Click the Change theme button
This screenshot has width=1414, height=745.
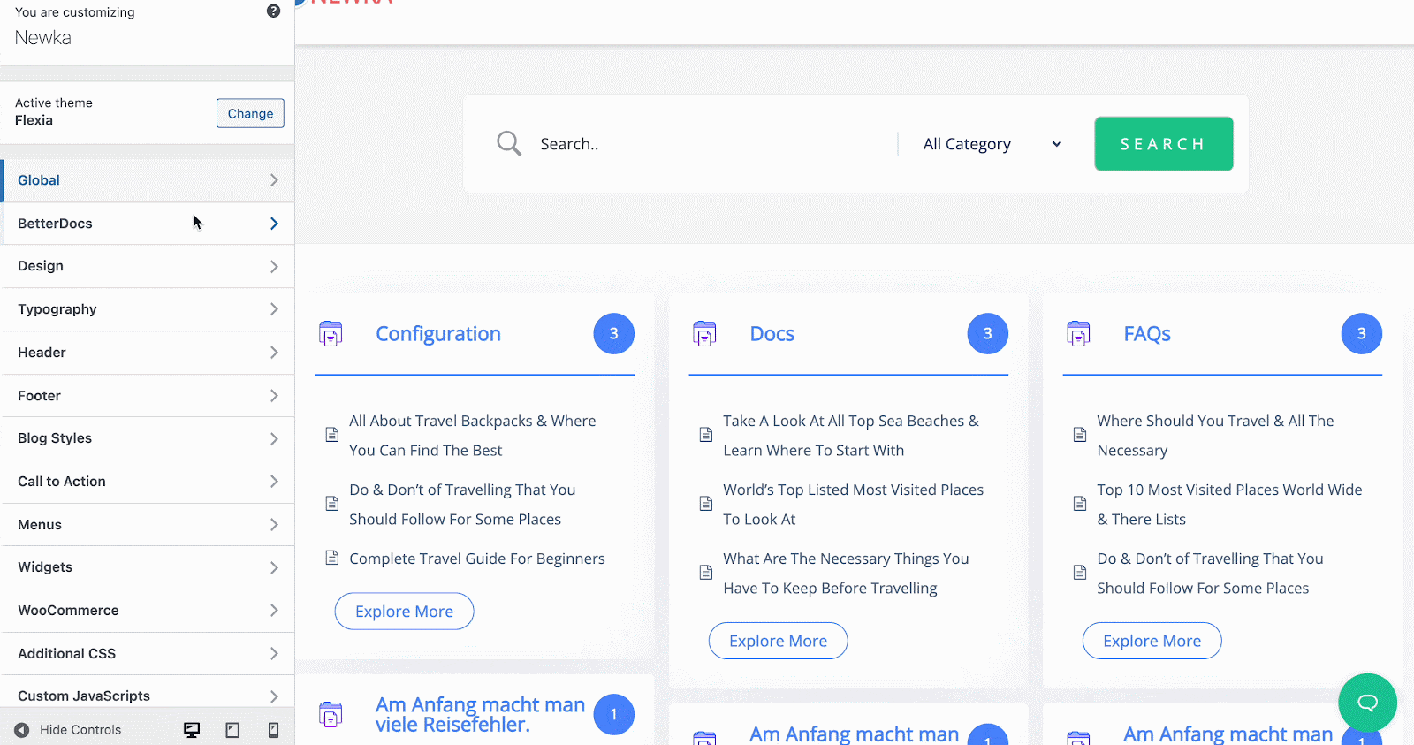(250, 113)
